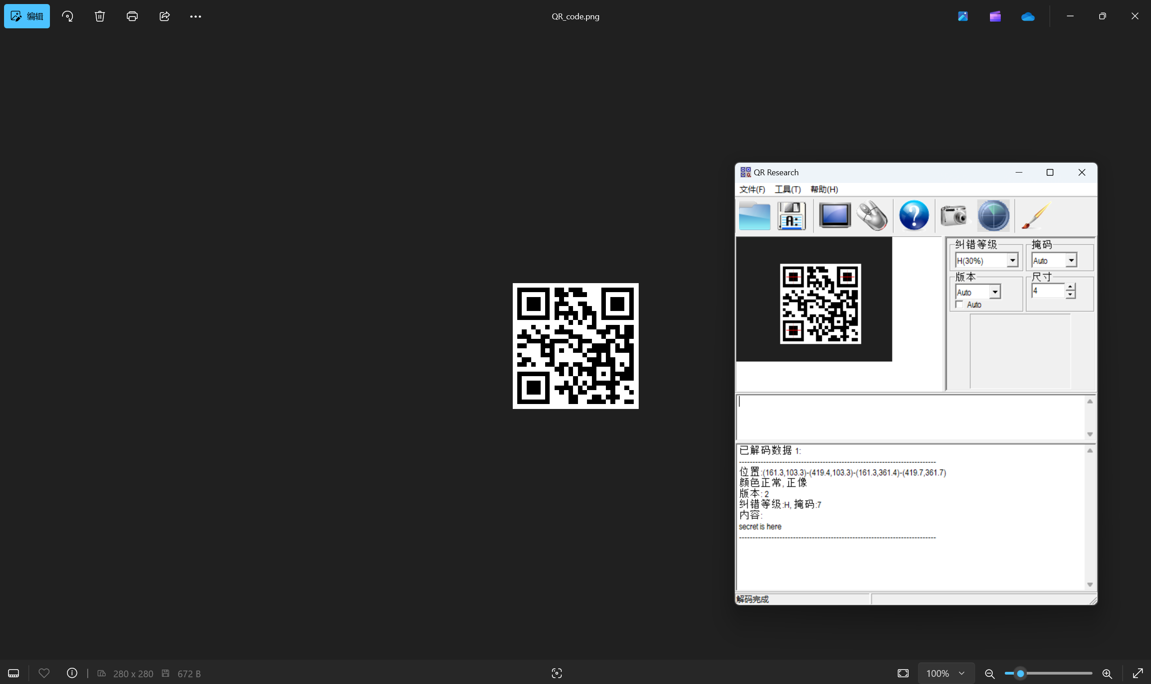Viewport: 1151px width, 684px height.
Task: Click the Edit (编辑) button in Photos
Action: [27, 16]
